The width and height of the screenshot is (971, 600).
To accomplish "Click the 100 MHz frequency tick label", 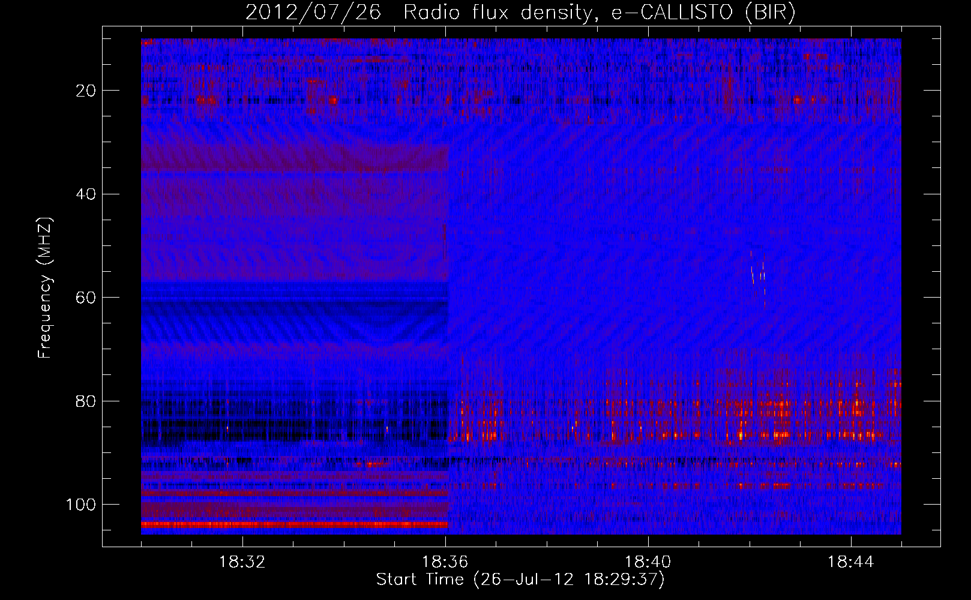I will [81, 505].
